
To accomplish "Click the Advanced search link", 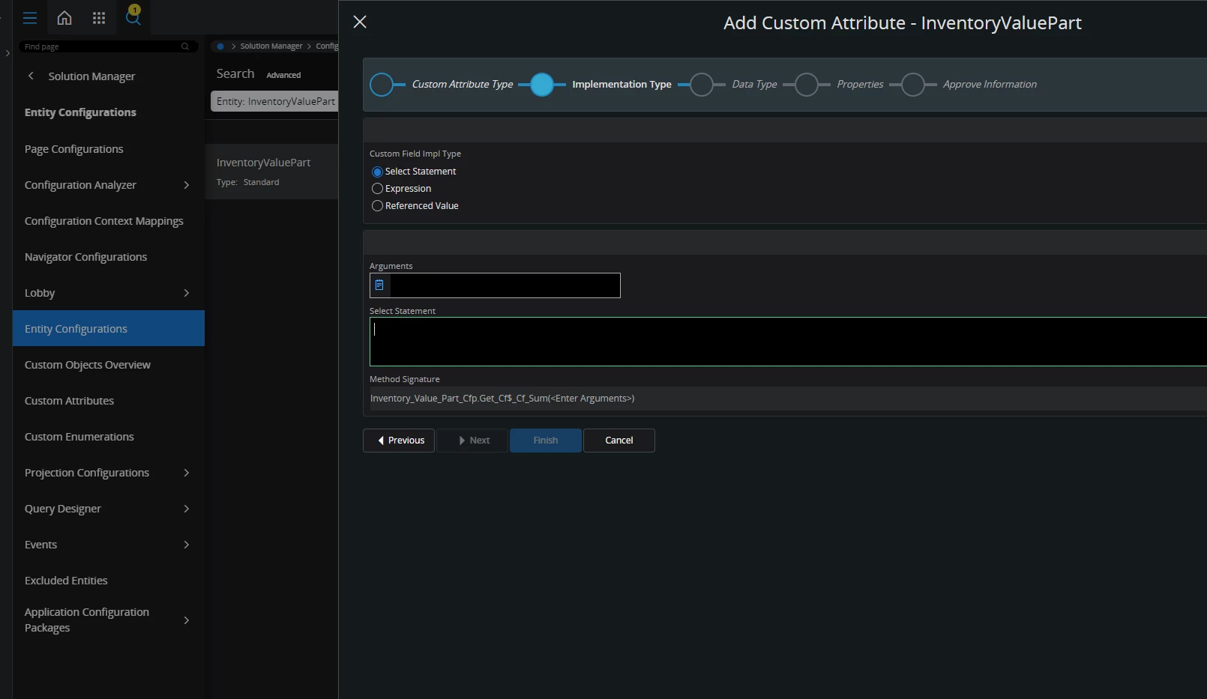I will click(283, 75).
